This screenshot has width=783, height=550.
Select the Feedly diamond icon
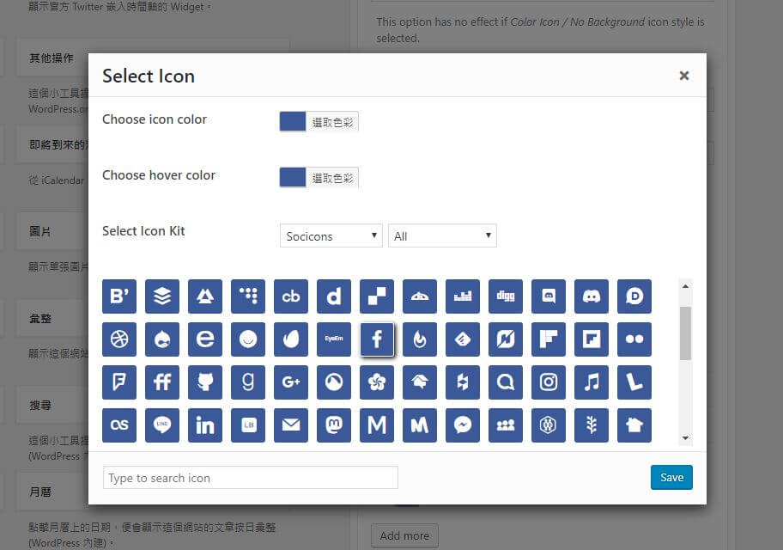(x=463, y=339)
